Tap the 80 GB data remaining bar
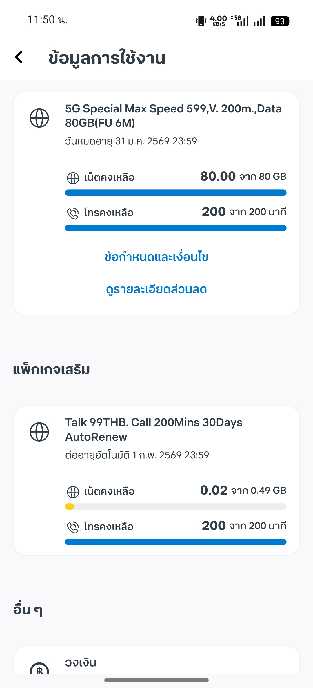This screenshot has height=688, width=313. 176,193
